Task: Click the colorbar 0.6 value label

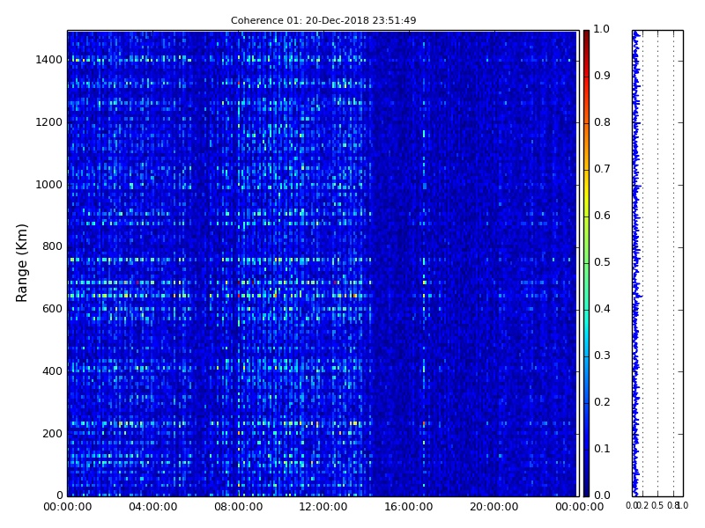Action: tap(602, 216)
